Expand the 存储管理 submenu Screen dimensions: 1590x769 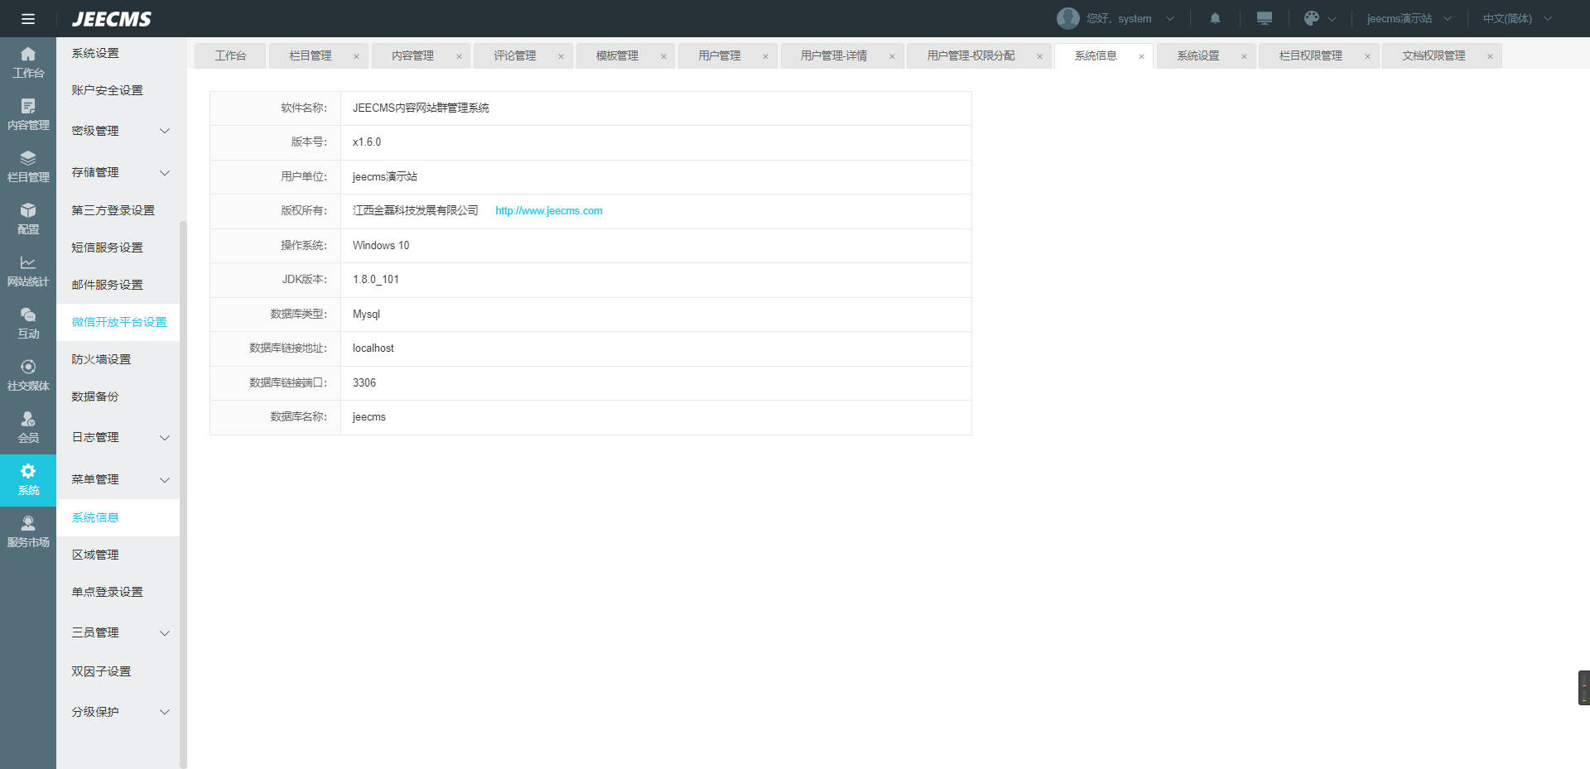point(165,173)
